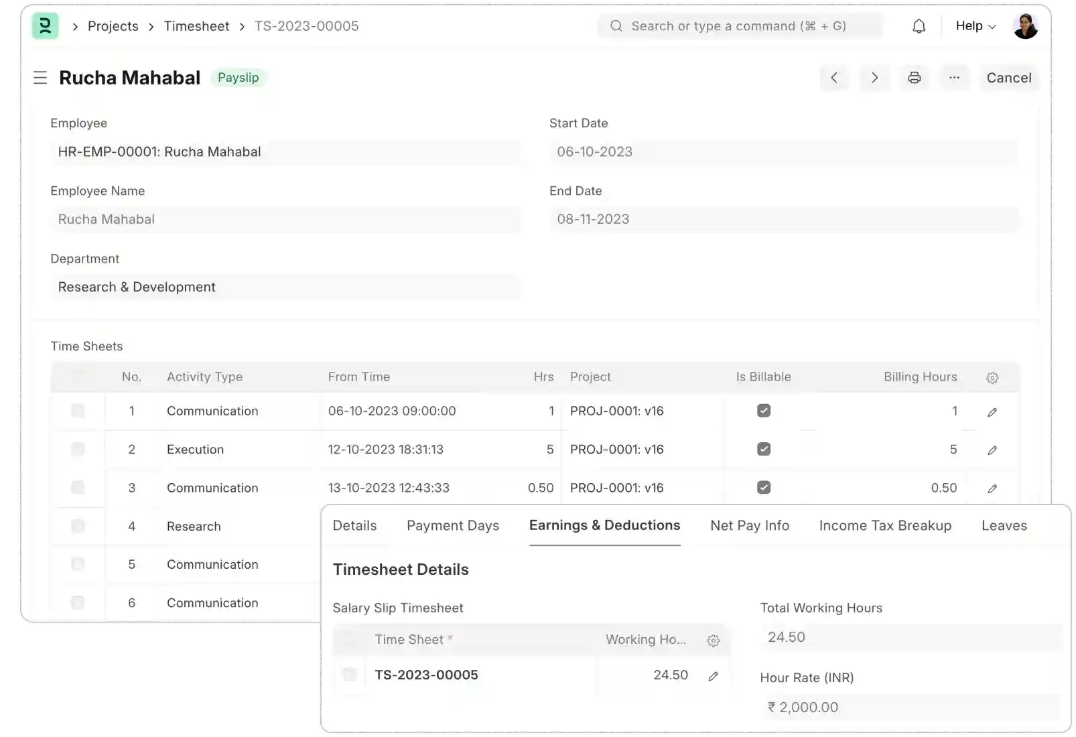Click the print icon
The width and height of the screenshot is (1076, 737).
pyautogui.click(x=915, y=78)
